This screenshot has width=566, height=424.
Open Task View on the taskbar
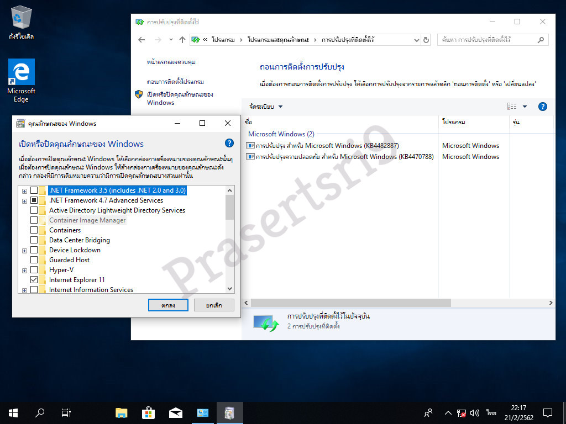66,413
